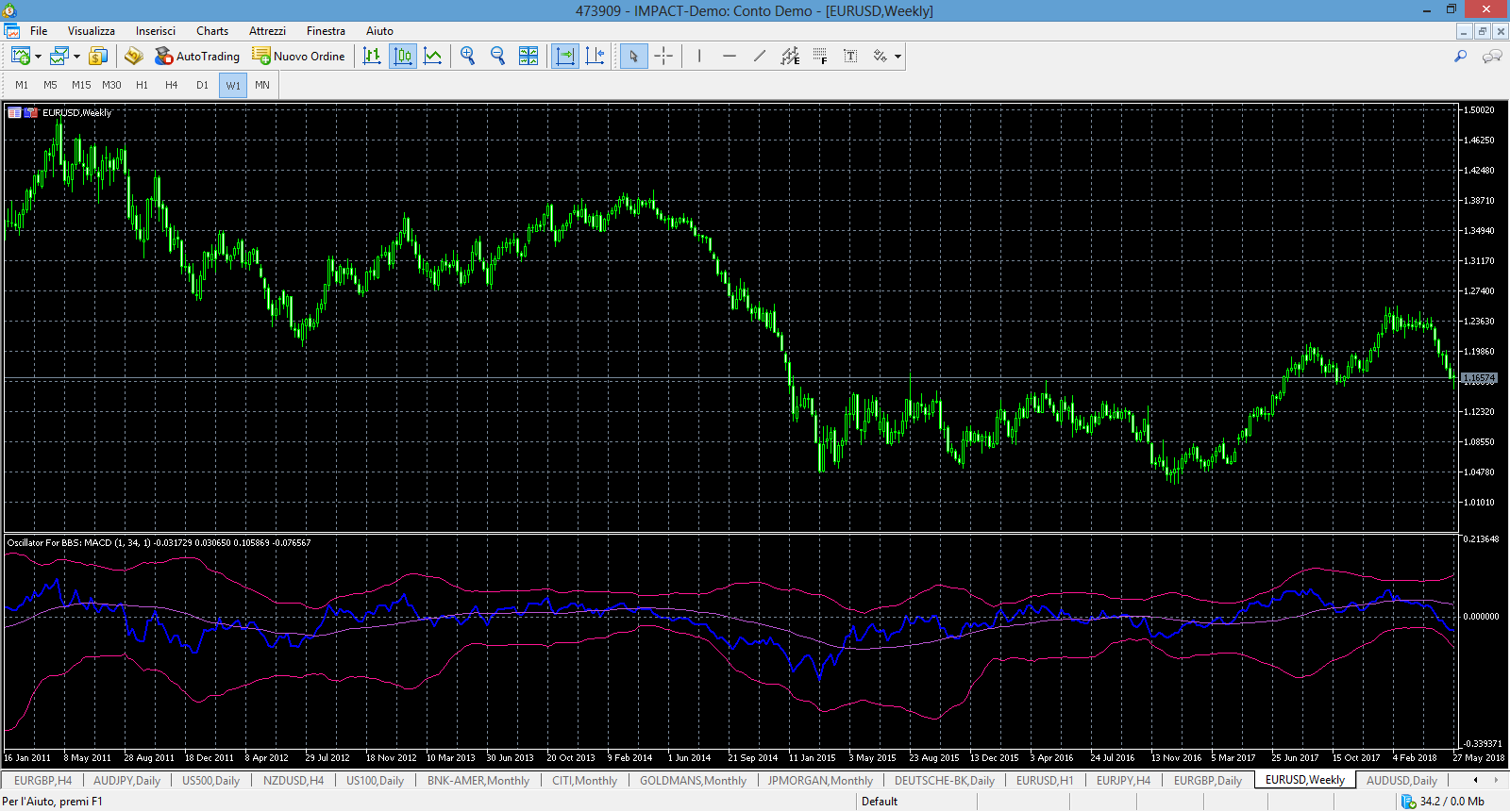
Task: Switch timeframe to H1
Action: (142, 85)
